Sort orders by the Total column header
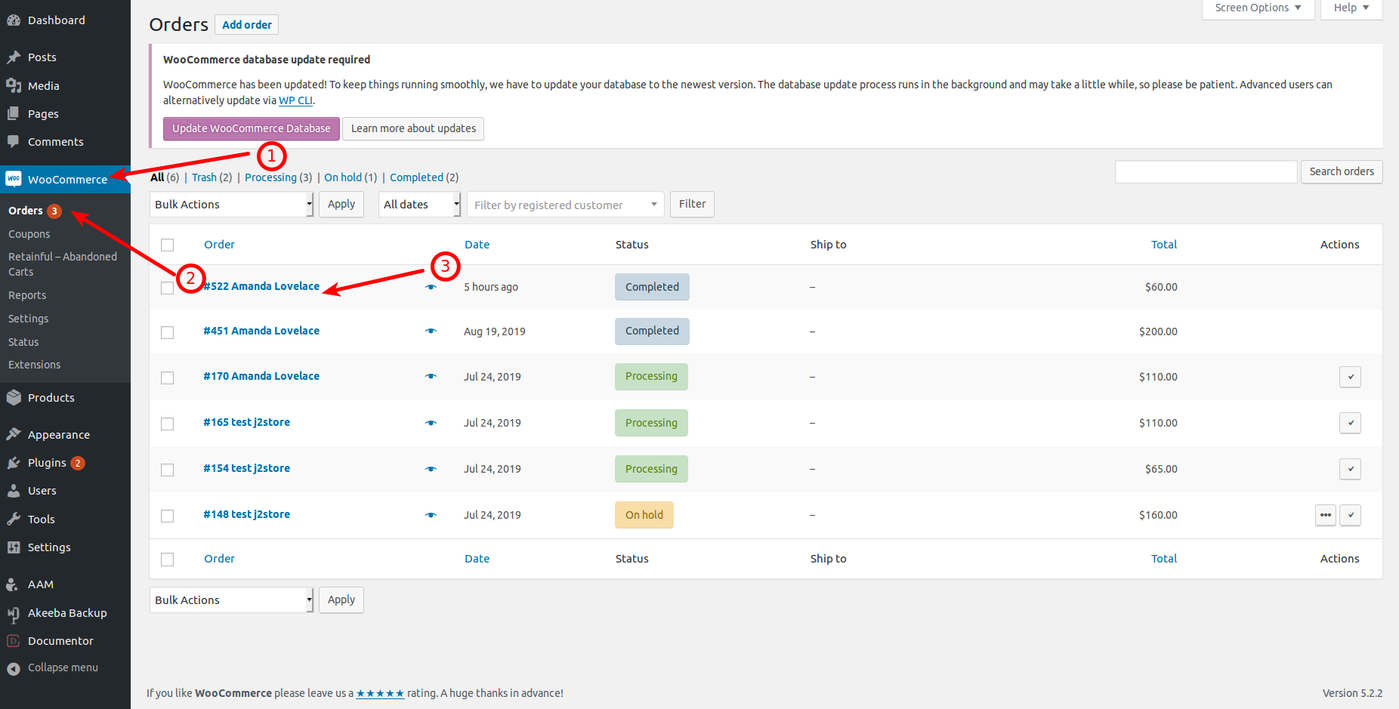Viewport: 1399px width, 709px height. pyautogui.click(x=1164, y=245)
